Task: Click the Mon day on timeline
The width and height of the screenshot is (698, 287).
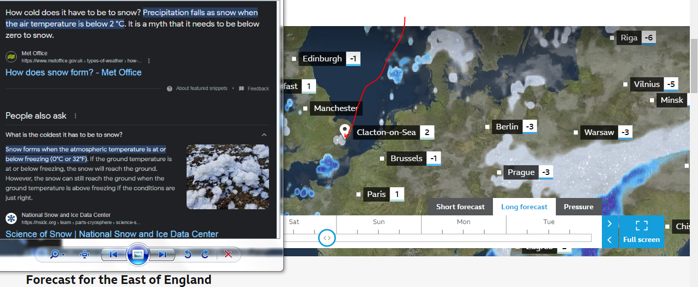Action: [x=464, y=222]
